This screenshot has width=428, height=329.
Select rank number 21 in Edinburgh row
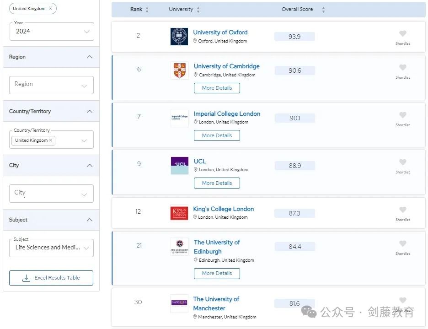[139, 245]
